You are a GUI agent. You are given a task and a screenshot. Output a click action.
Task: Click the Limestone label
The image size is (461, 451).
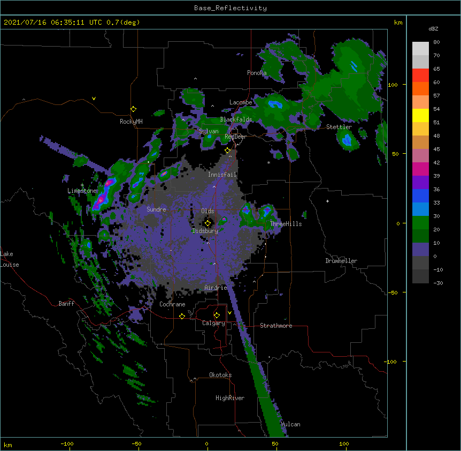click(x=82, y=191)
